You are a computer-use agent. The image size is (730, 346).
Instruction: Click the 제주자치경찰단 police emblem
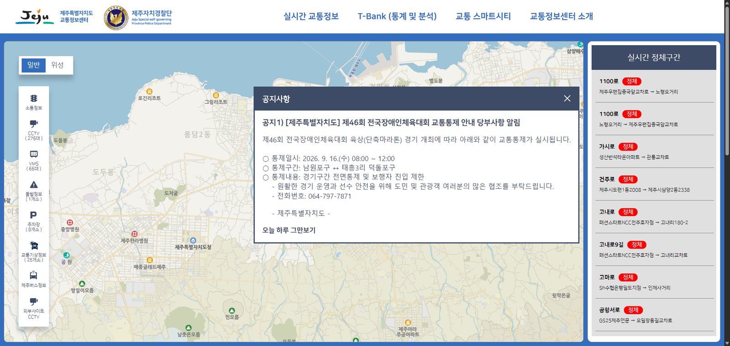coord(116,18)
